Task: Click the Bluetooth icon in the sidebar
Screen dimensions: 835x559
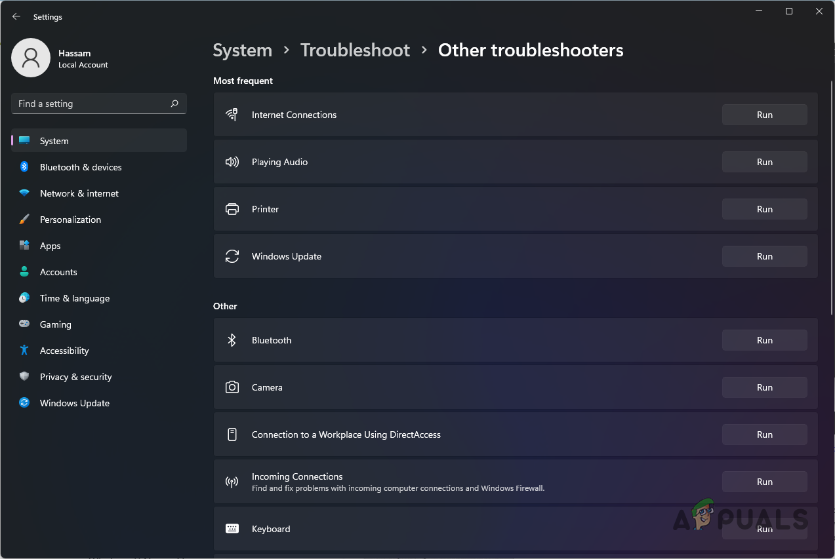Action: pos(24,167)
